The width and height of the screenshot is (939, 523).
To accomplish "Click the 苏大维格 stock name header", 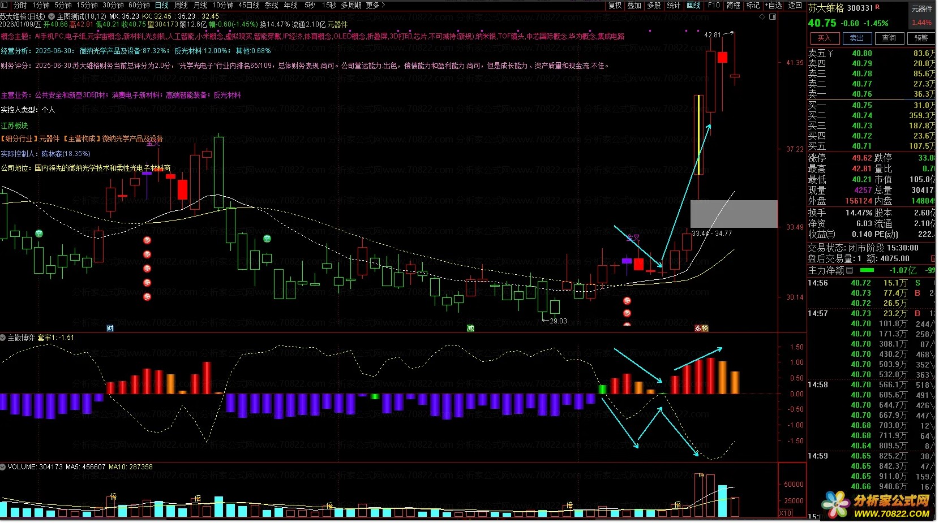I will (x=826, y=8).
